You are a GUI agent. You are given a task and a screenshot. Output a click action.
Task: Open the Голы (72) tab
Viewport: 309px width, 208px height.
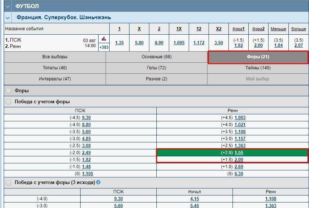156,68
